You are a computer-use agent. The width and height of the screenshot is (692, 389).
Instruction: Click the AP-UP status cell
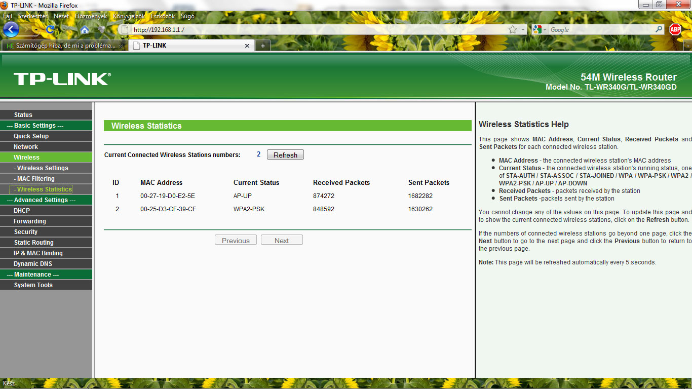(x=243, y=196)
